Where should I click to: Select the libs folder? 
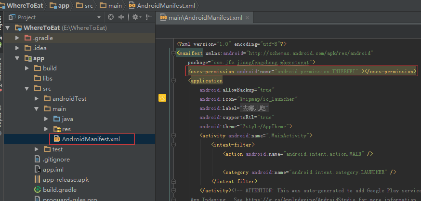(x=48, y=79)
